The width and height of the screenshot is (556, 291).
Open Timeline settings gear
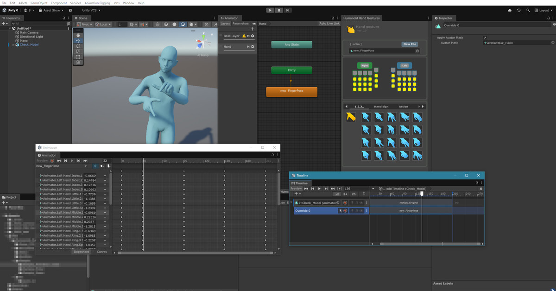point(481,189)
